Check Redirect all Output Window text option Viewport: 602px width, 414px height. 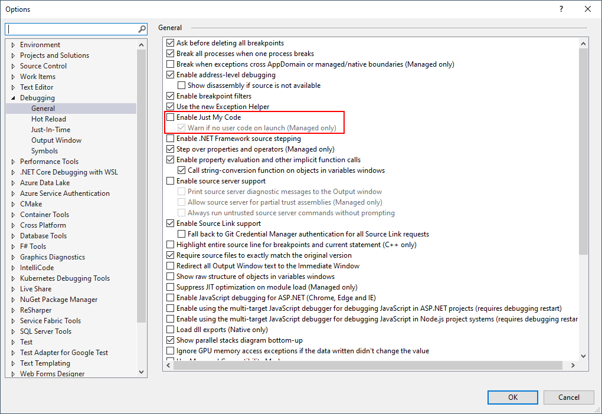(170, 266)
